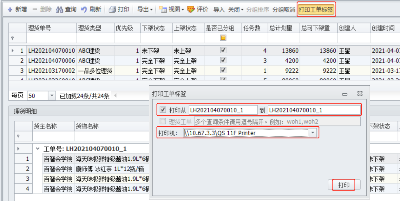Minimize the 打印工单标签 dialog
400x201 pixels.
344,94
